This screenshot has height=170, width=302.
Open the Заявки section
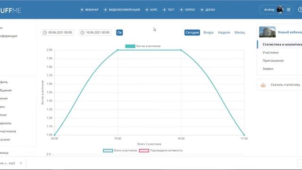tap(268, 68)
